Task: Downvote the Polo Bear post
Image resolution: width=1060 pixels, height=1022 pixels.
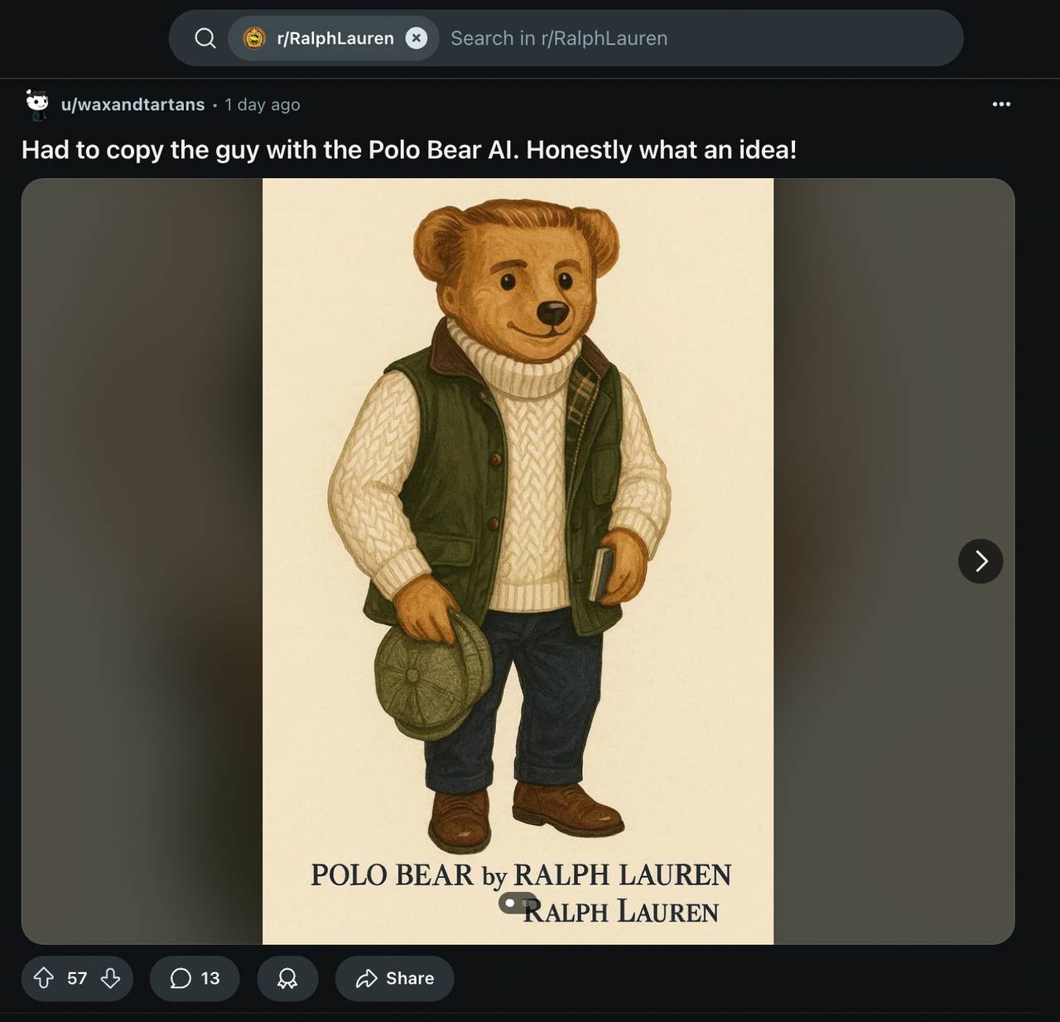Action: point(110,978)
